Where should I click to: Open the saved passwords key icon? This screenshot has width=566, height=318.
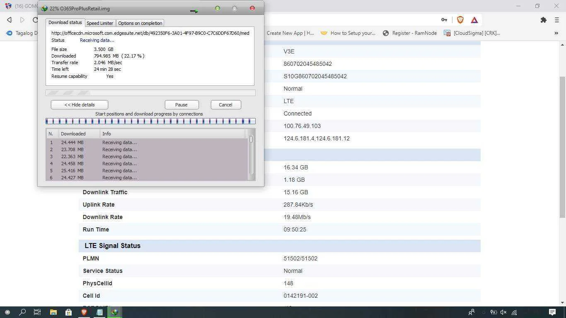tap(444, 20)
